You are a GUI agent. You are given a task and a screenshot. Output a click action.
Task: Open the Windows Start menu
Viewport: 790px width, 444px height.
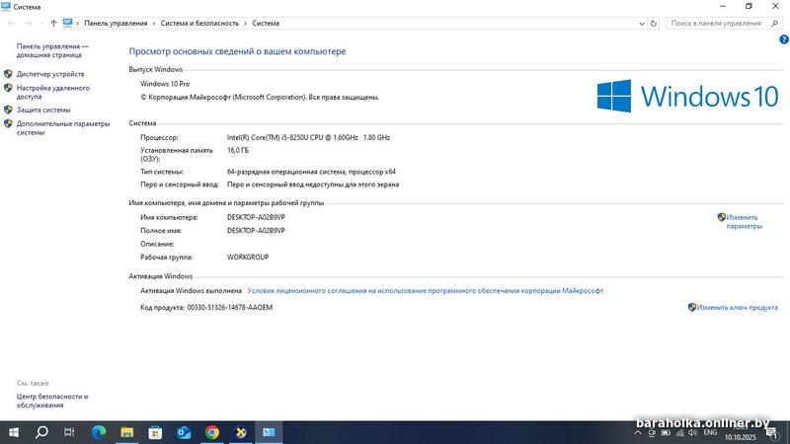tap(14, 432)
